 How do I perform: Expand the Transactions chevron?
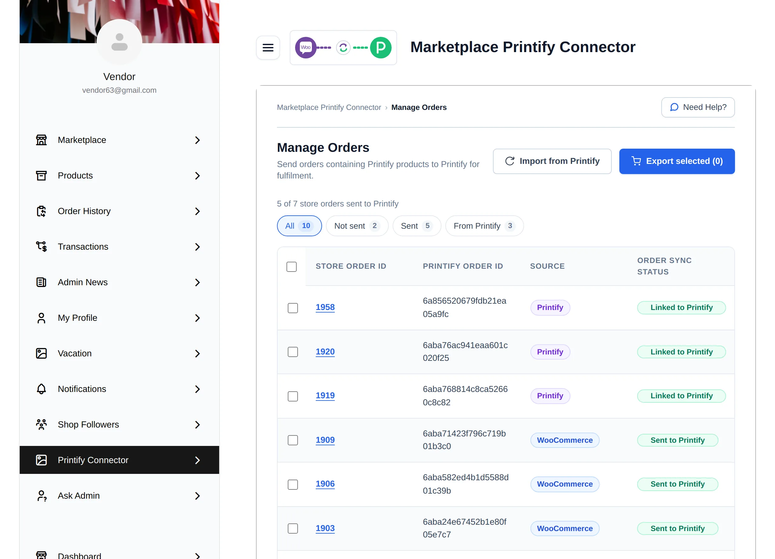197,247
